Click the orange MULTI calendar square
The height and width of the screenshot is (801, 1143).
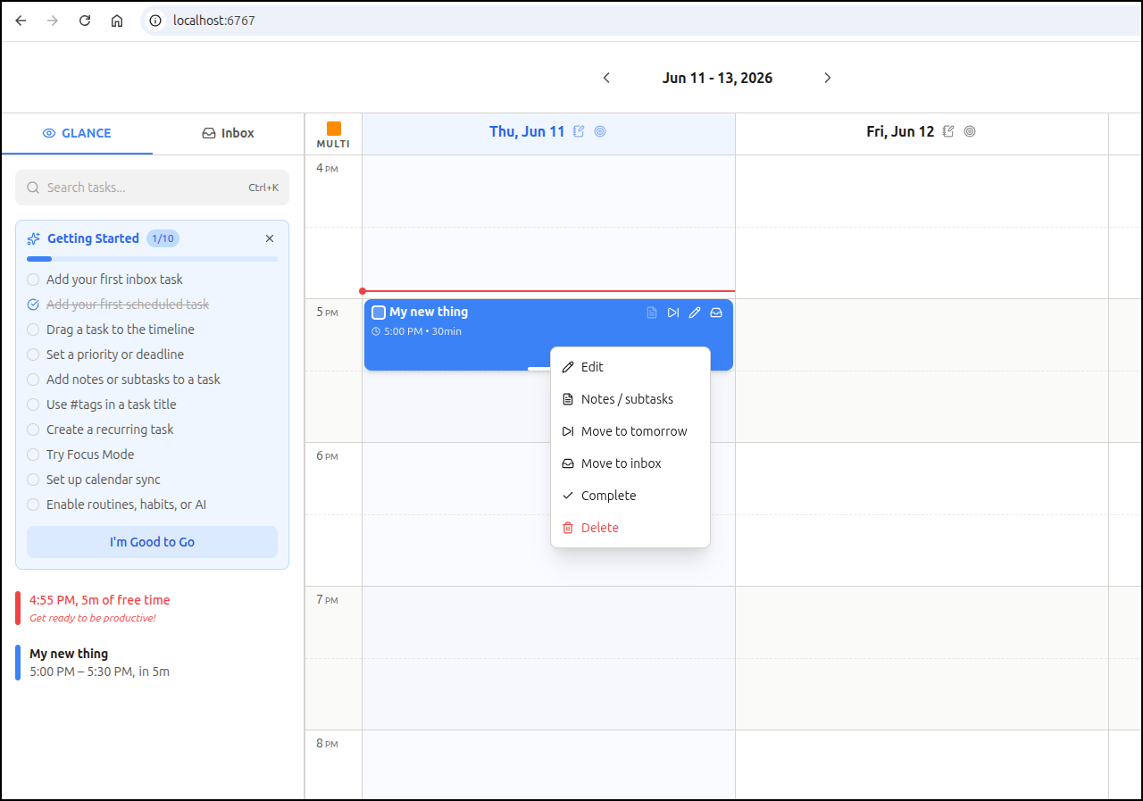click(x=334, y=129)
